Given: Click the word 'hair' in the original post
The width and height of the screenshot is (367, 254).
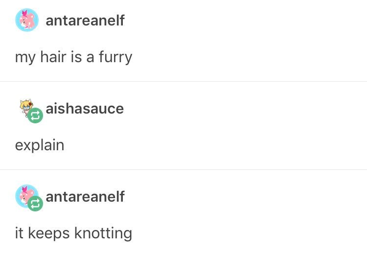Looking at the screenshot, I should click(x=53, y=57).
